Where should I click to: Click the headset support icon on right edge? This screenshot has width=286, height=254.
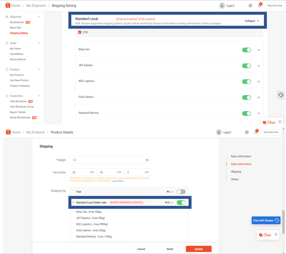(x=281, y=95)
